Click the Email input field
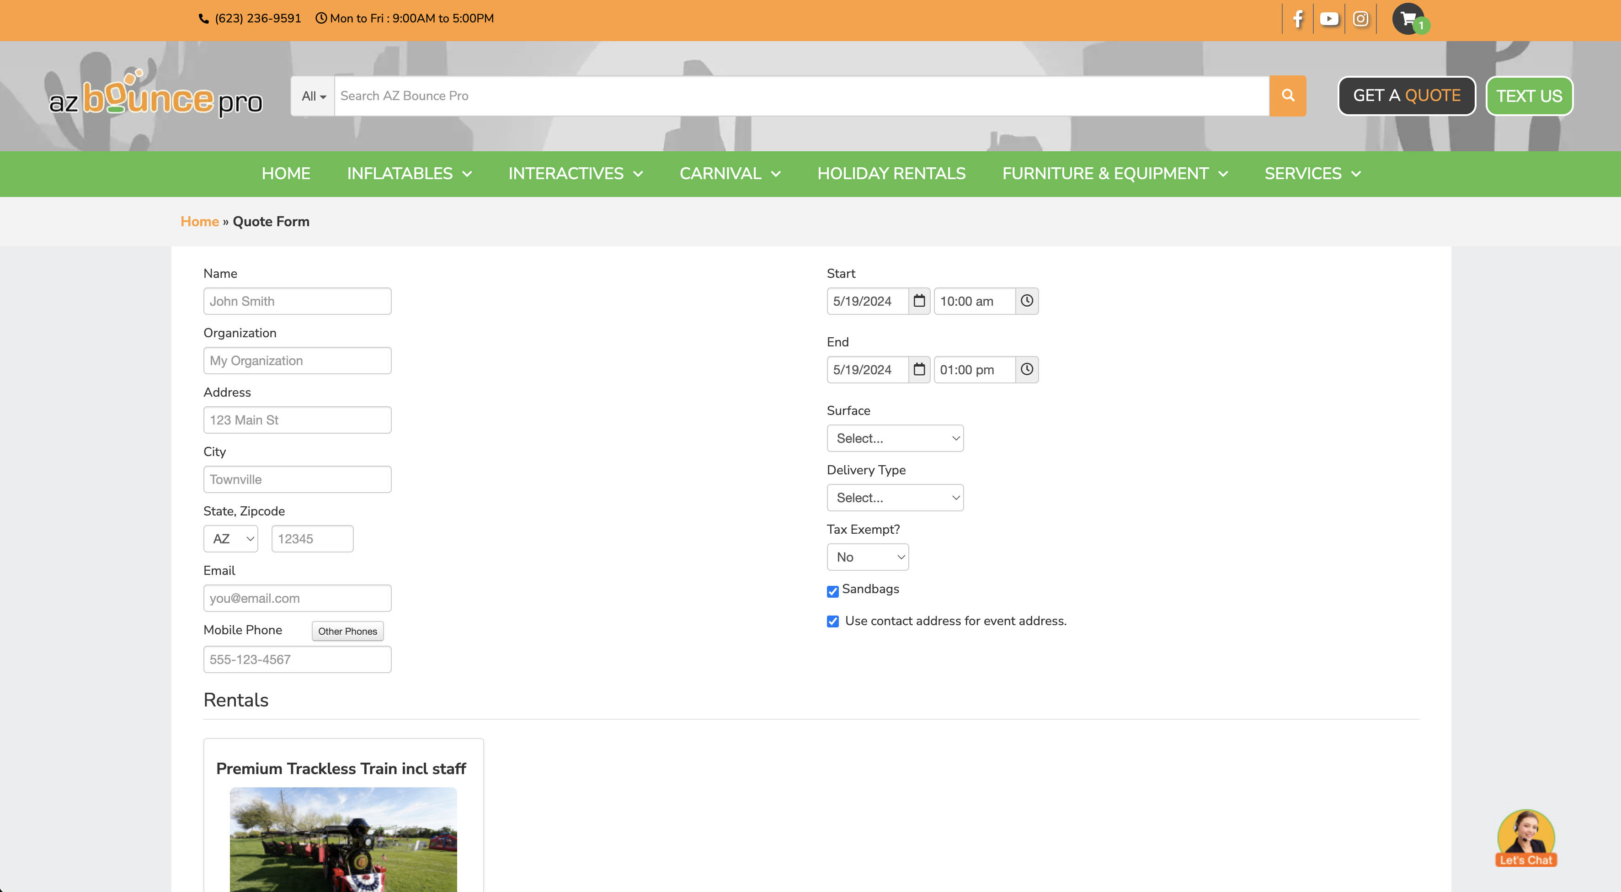 tap(297, 598)
